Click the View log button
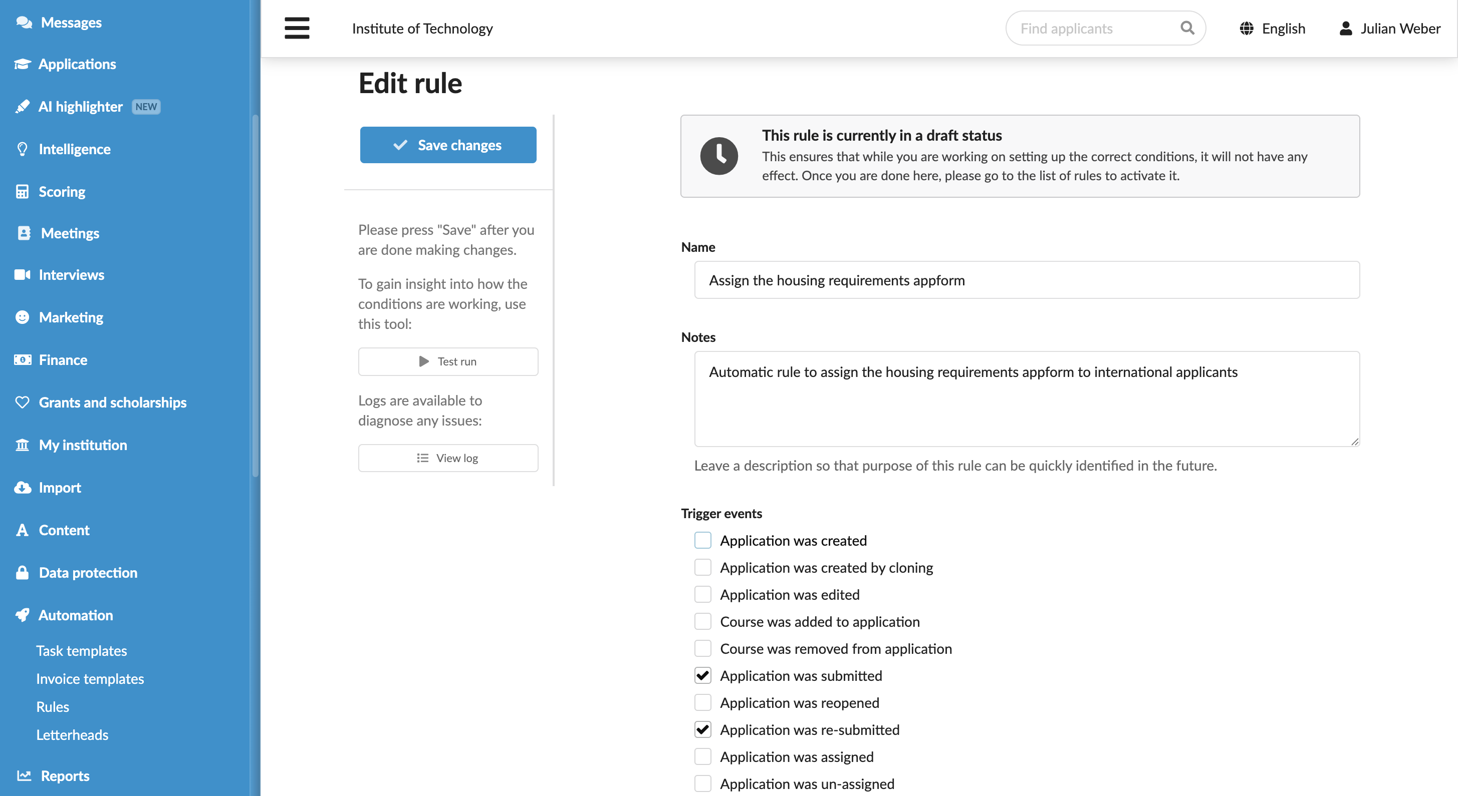Image resolution: width=1458 pixels, height=796 pixels. click(x=448, y=458)
